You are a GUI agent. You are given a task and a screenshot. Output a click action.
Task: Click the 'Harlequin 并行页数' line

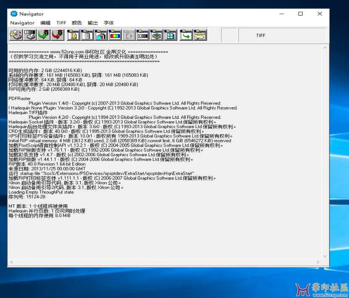point(47,211)
